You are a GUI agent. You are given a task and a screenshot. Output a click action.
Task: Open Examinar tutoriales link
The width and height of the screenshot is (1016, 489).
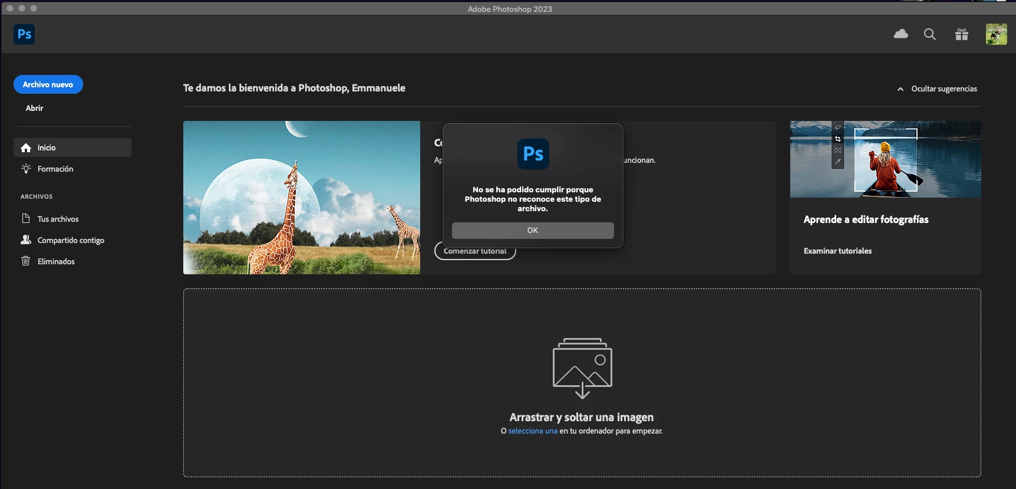[837, 251]
